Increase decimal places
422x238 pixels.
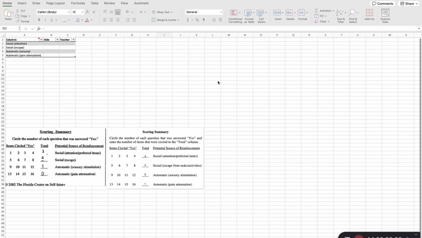point(213,20)
